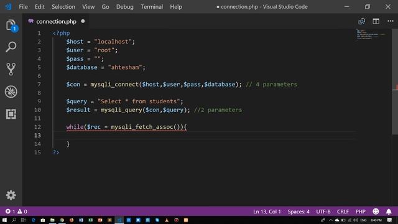Change end of line sequence CRLF
This screenshot has width=398, height=224.
pos(343,212)
